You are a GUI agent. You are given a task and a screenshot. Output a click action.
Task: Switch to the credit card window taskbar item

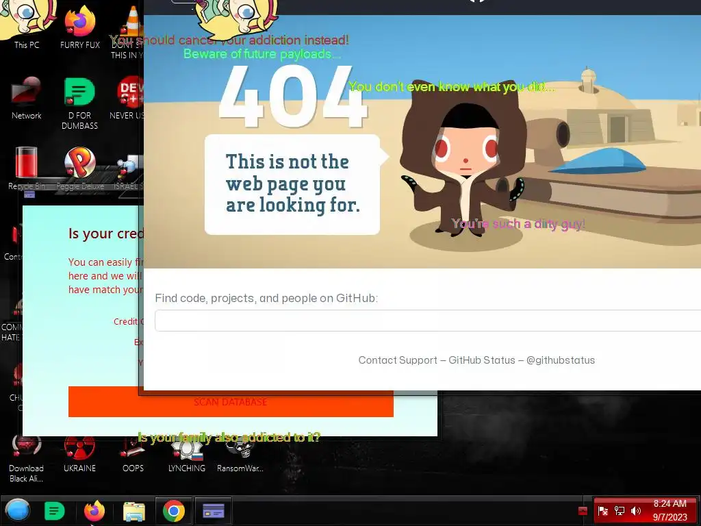pyautogui.click(x=214, y=511)
